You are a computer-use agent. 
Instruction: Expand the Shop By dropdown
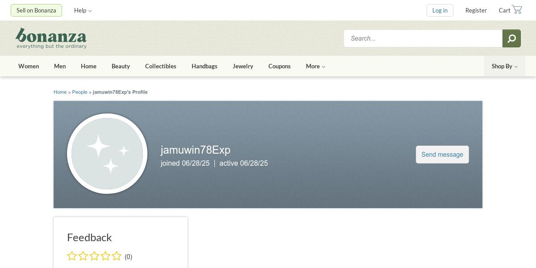505,66
